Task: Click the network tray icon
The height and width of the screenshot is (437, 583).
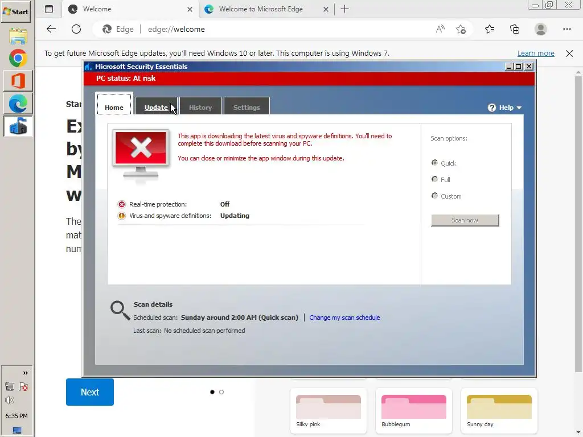Action: coord(10,386)
